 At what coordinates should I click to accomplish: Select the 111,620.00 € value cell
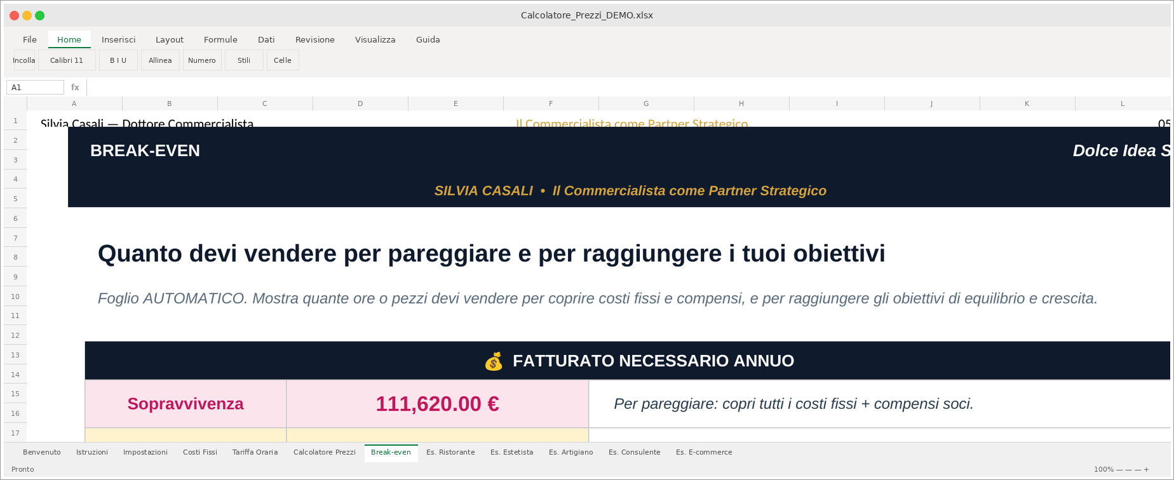point(438,404)
